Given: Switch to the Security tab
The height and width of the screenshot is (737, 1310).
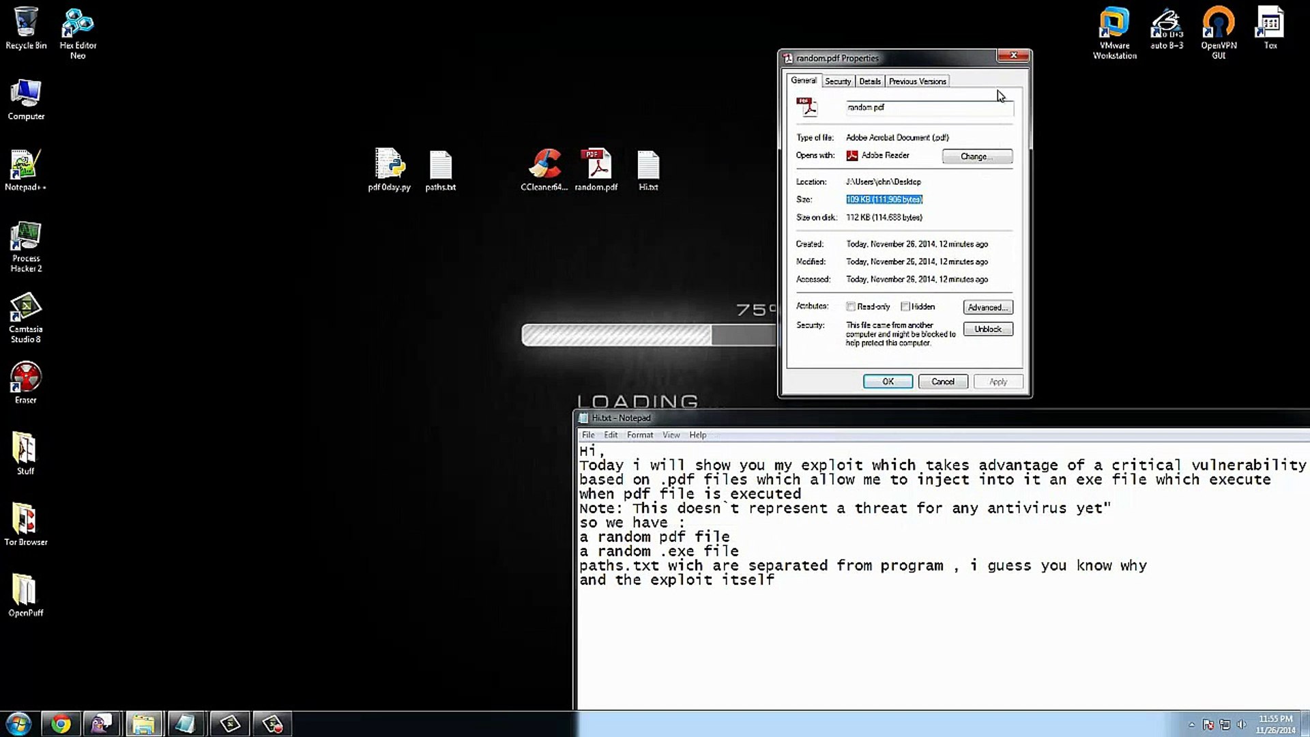Looking at the screenshot, I should click(838, 81).
